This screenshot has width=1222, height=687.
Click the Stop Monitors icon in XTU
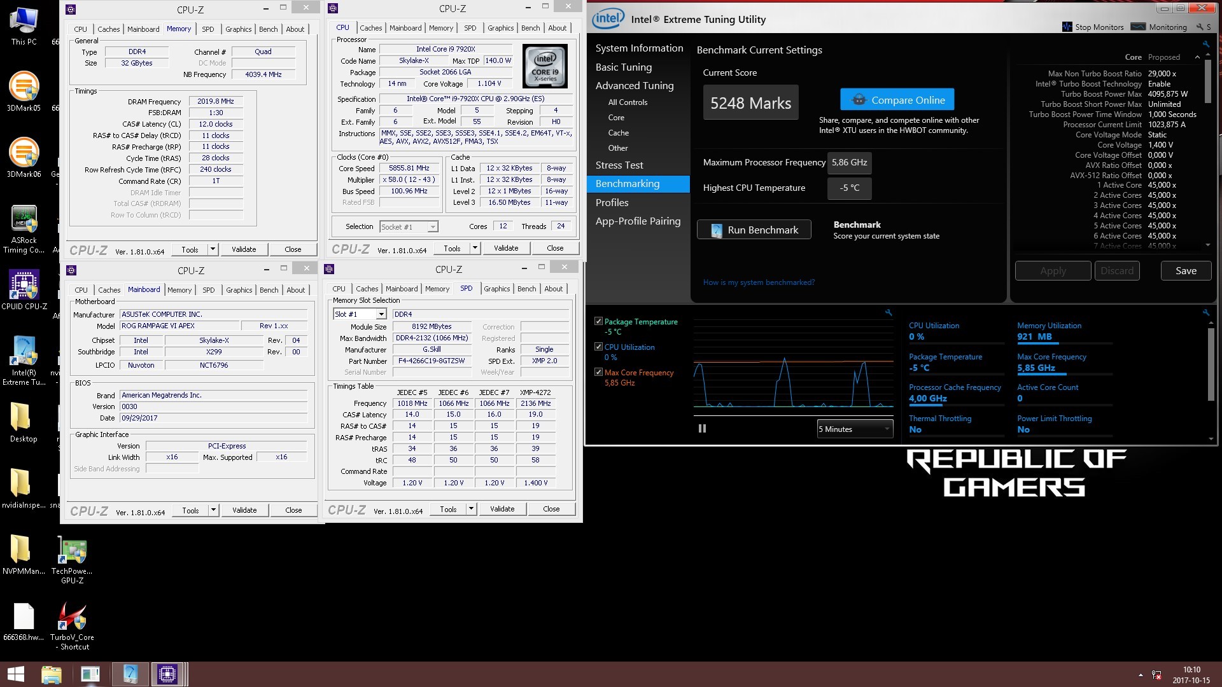coord(1067,27)
